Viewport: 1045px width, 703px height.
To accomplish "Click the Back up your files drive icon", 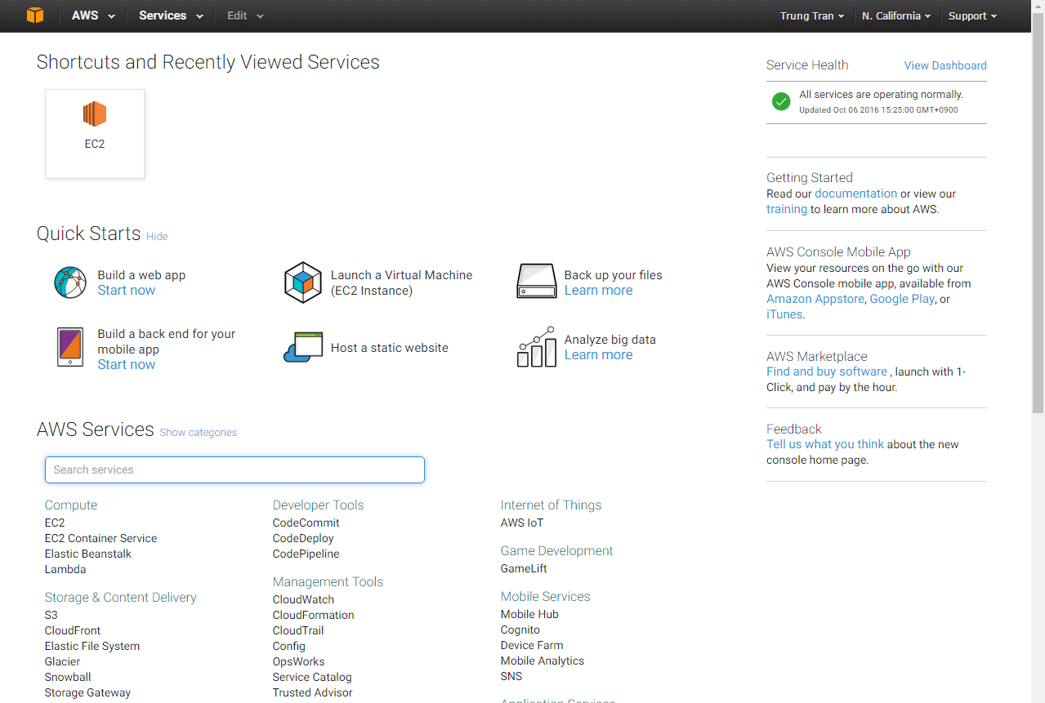I will (x=537, y=281).
